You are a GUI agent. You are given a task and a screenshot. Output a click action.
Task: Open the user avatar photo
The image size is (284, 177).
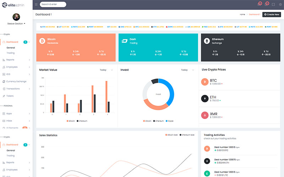pos(16,17)
